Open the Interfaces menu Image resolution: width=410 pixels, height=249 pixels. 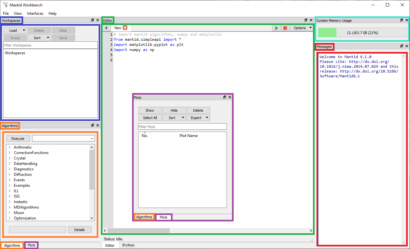35,13
